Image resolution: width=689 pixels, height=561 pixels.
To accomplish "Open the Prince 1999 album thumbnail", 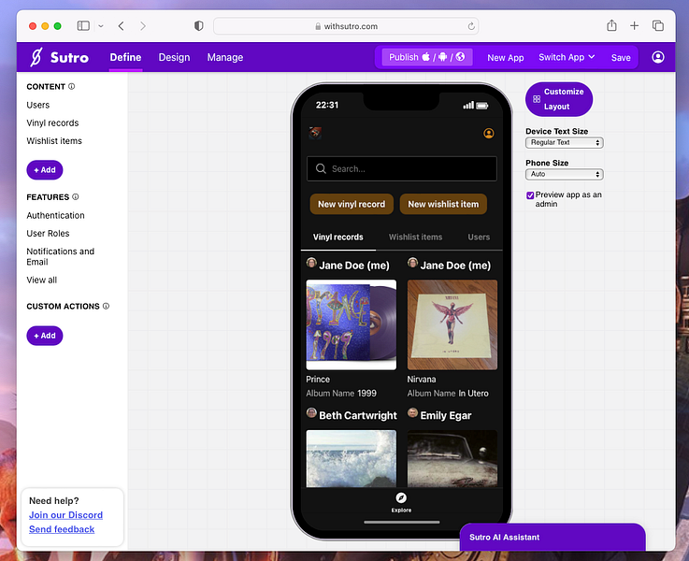I will tap(352, 324).
